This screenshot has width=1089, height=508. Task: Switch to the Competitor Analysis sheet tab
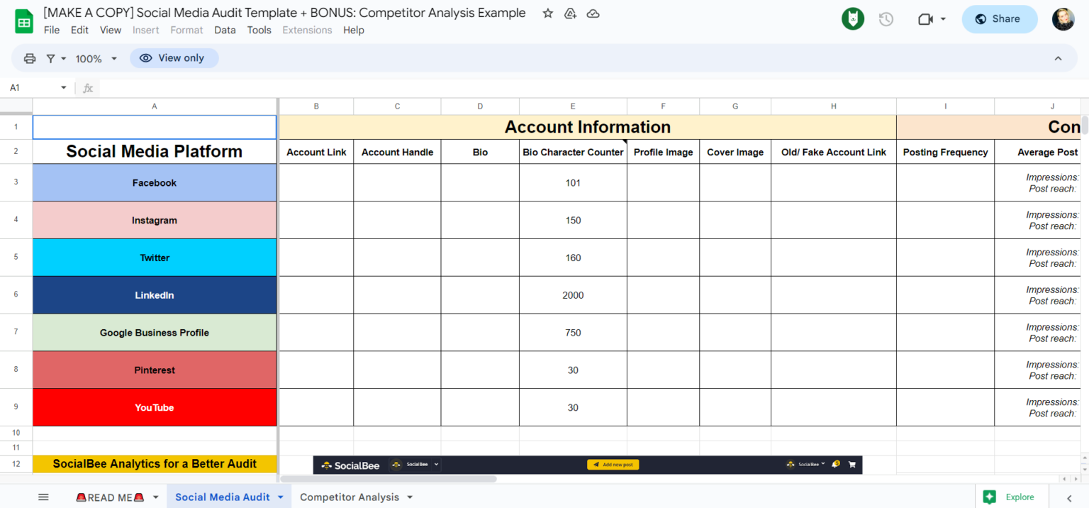click(x=350, y=497)
